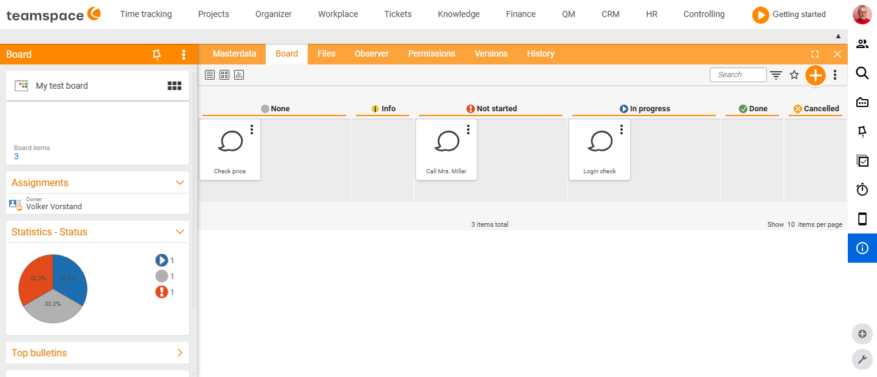The width and height of the screenshot is (877, 377).
Task: Open the QM menu
Action: 569,14
